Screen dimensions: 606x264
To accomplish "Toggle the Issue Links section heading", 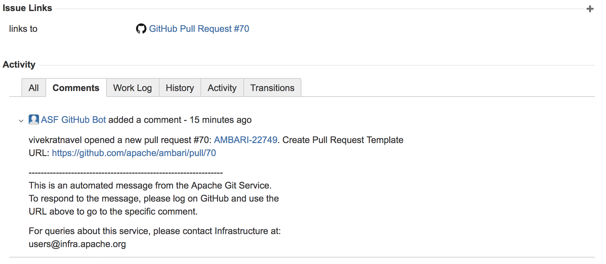I will coord(27,8).
